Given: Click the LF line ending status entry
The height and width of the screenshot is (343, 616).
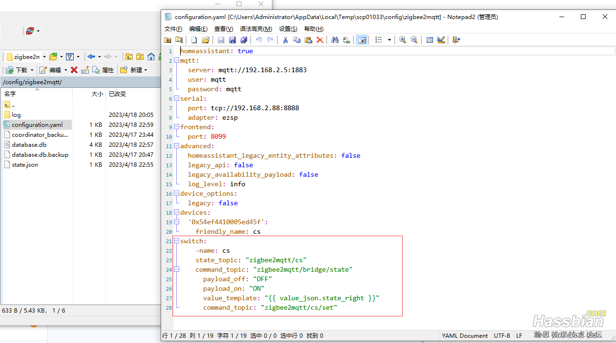Looking at the screenshot, I should tap(520, 335).
